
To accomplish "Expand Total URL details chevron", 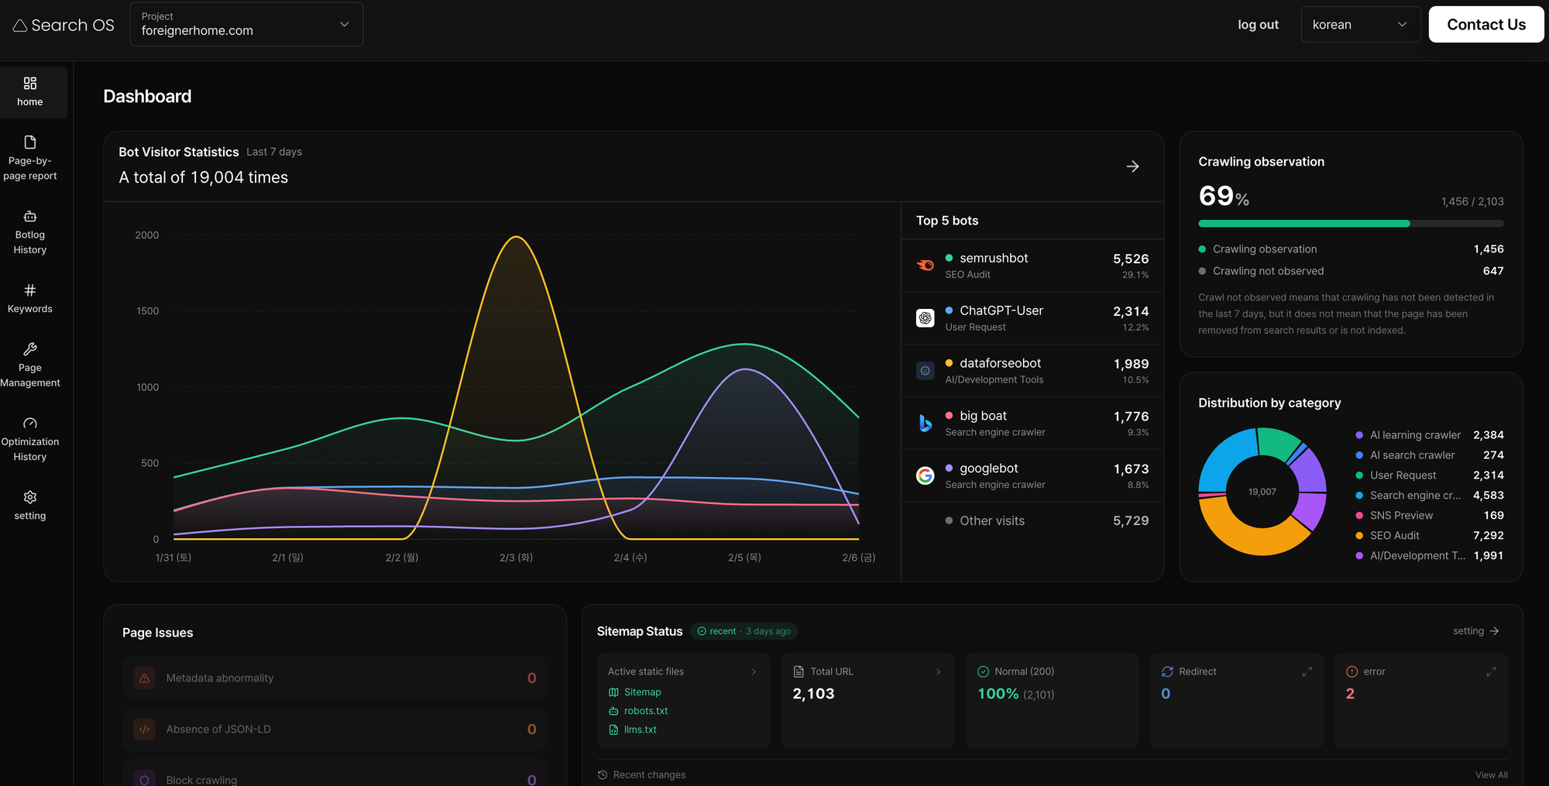I will point(938,671).
